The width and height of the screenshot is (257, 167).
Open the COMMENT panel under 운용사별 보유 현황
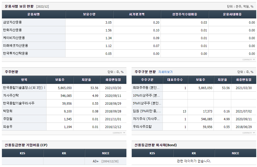248,59
